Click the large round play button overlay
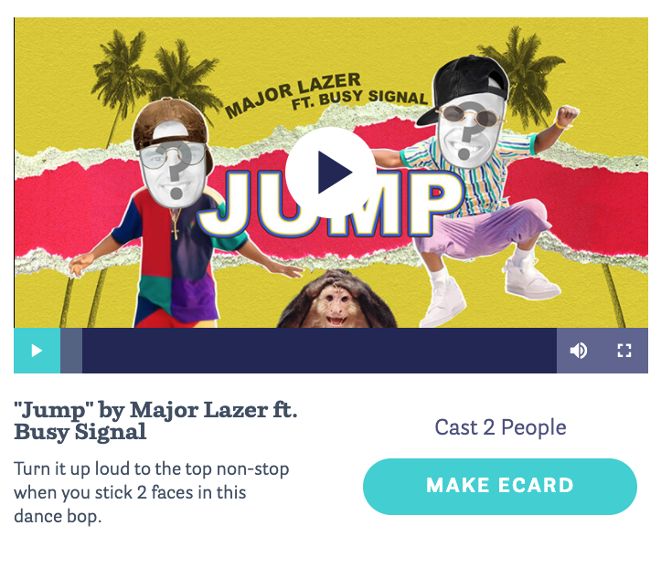Image resolution: width=661 pixels, height=578 pixels. click(x=331, y=173)
